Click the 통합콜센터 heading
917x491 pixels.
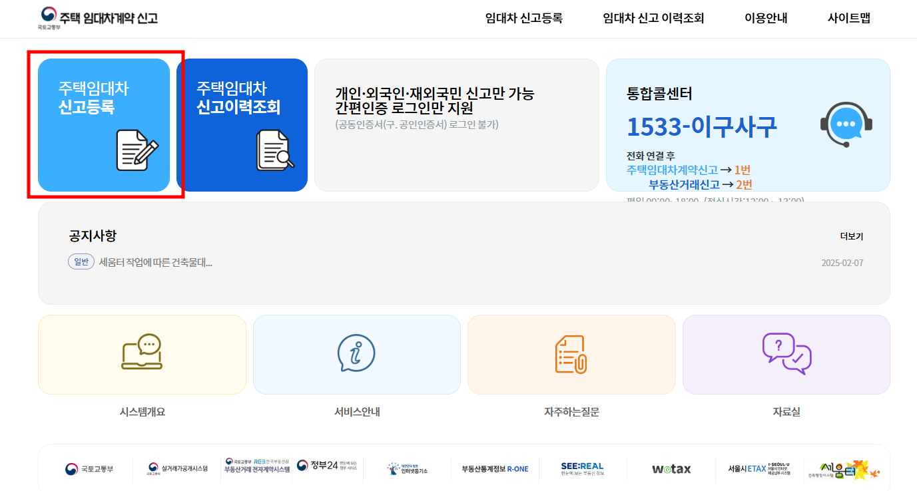coord(659,94)
